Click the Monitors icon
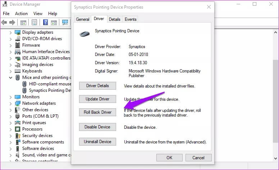This screenshot has width=279, height=170. coord(18,97)
